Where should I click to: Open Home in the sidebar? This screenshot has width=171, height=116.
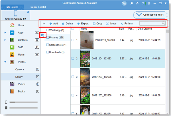tap(21, 25)
